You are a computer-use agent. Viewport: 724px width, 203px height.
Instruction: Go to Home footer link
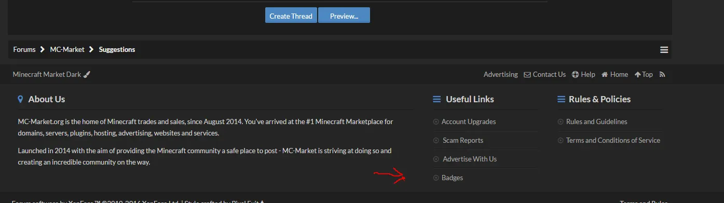click(x=619, y=74)
